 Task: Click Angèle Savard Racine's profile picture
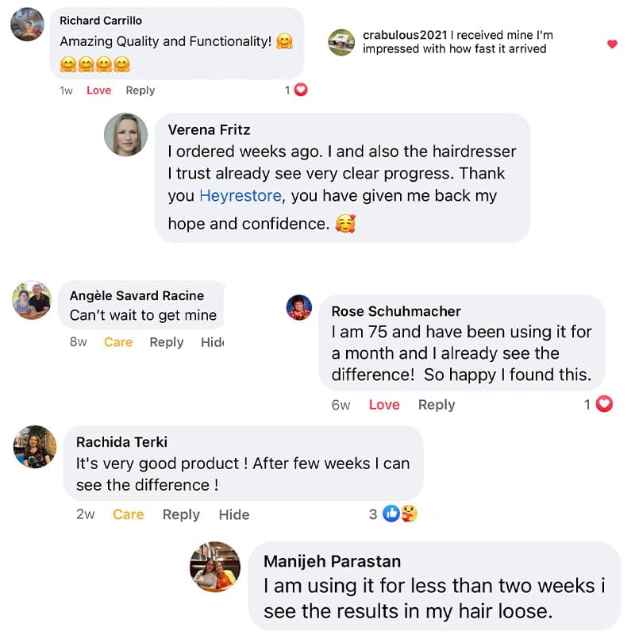[33, 300]
